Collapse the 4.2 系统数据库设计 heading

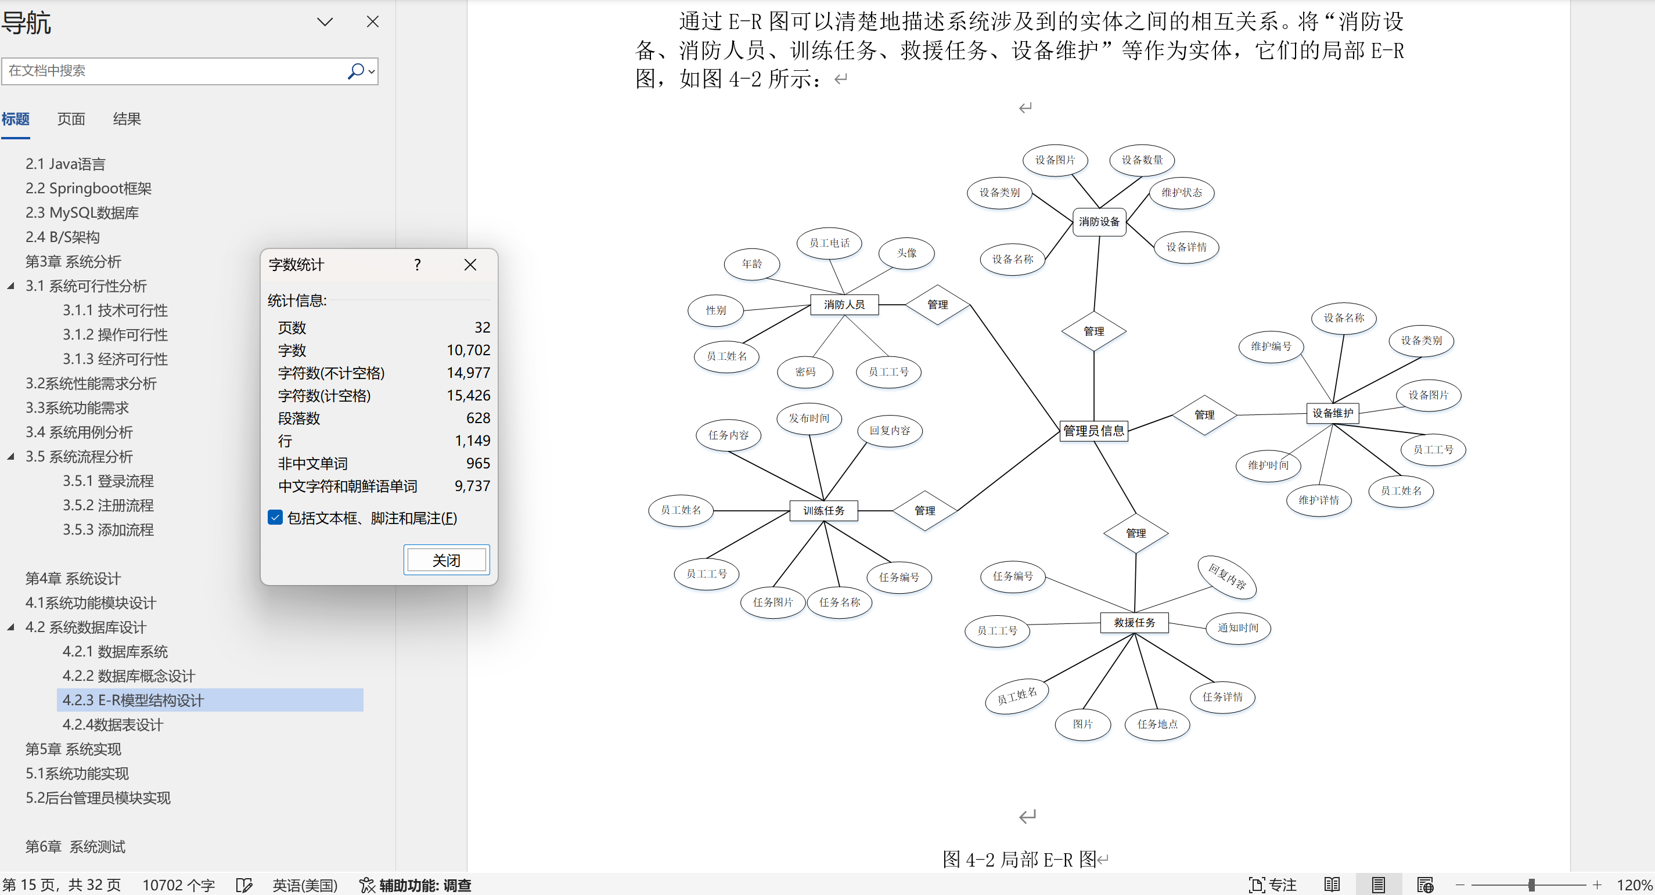pyautogui.click(x=11, y=627)
